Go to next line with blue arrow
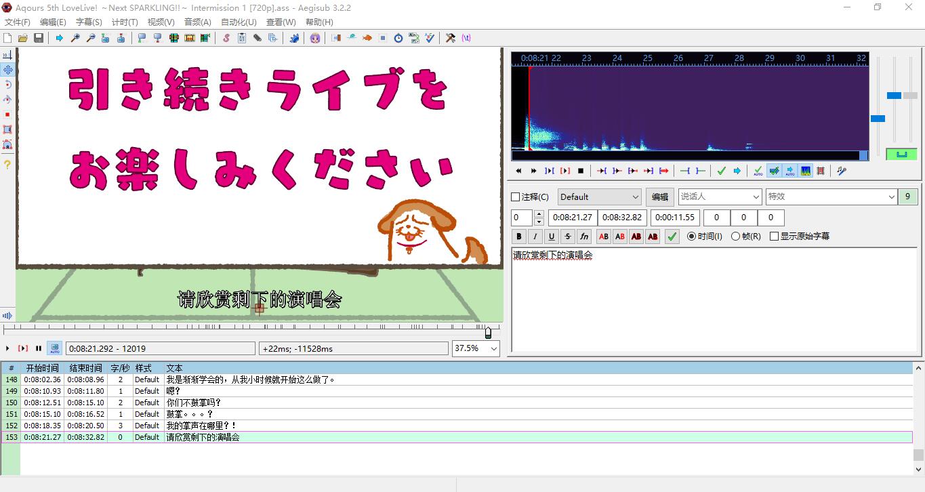 (x=737, y=171)
